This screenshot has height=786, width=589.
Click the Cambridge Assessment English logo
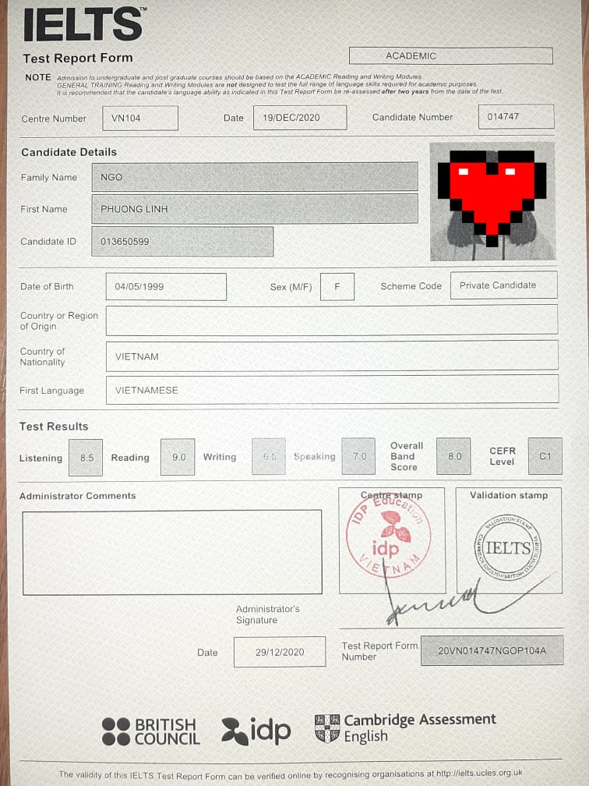coord(405,728)
